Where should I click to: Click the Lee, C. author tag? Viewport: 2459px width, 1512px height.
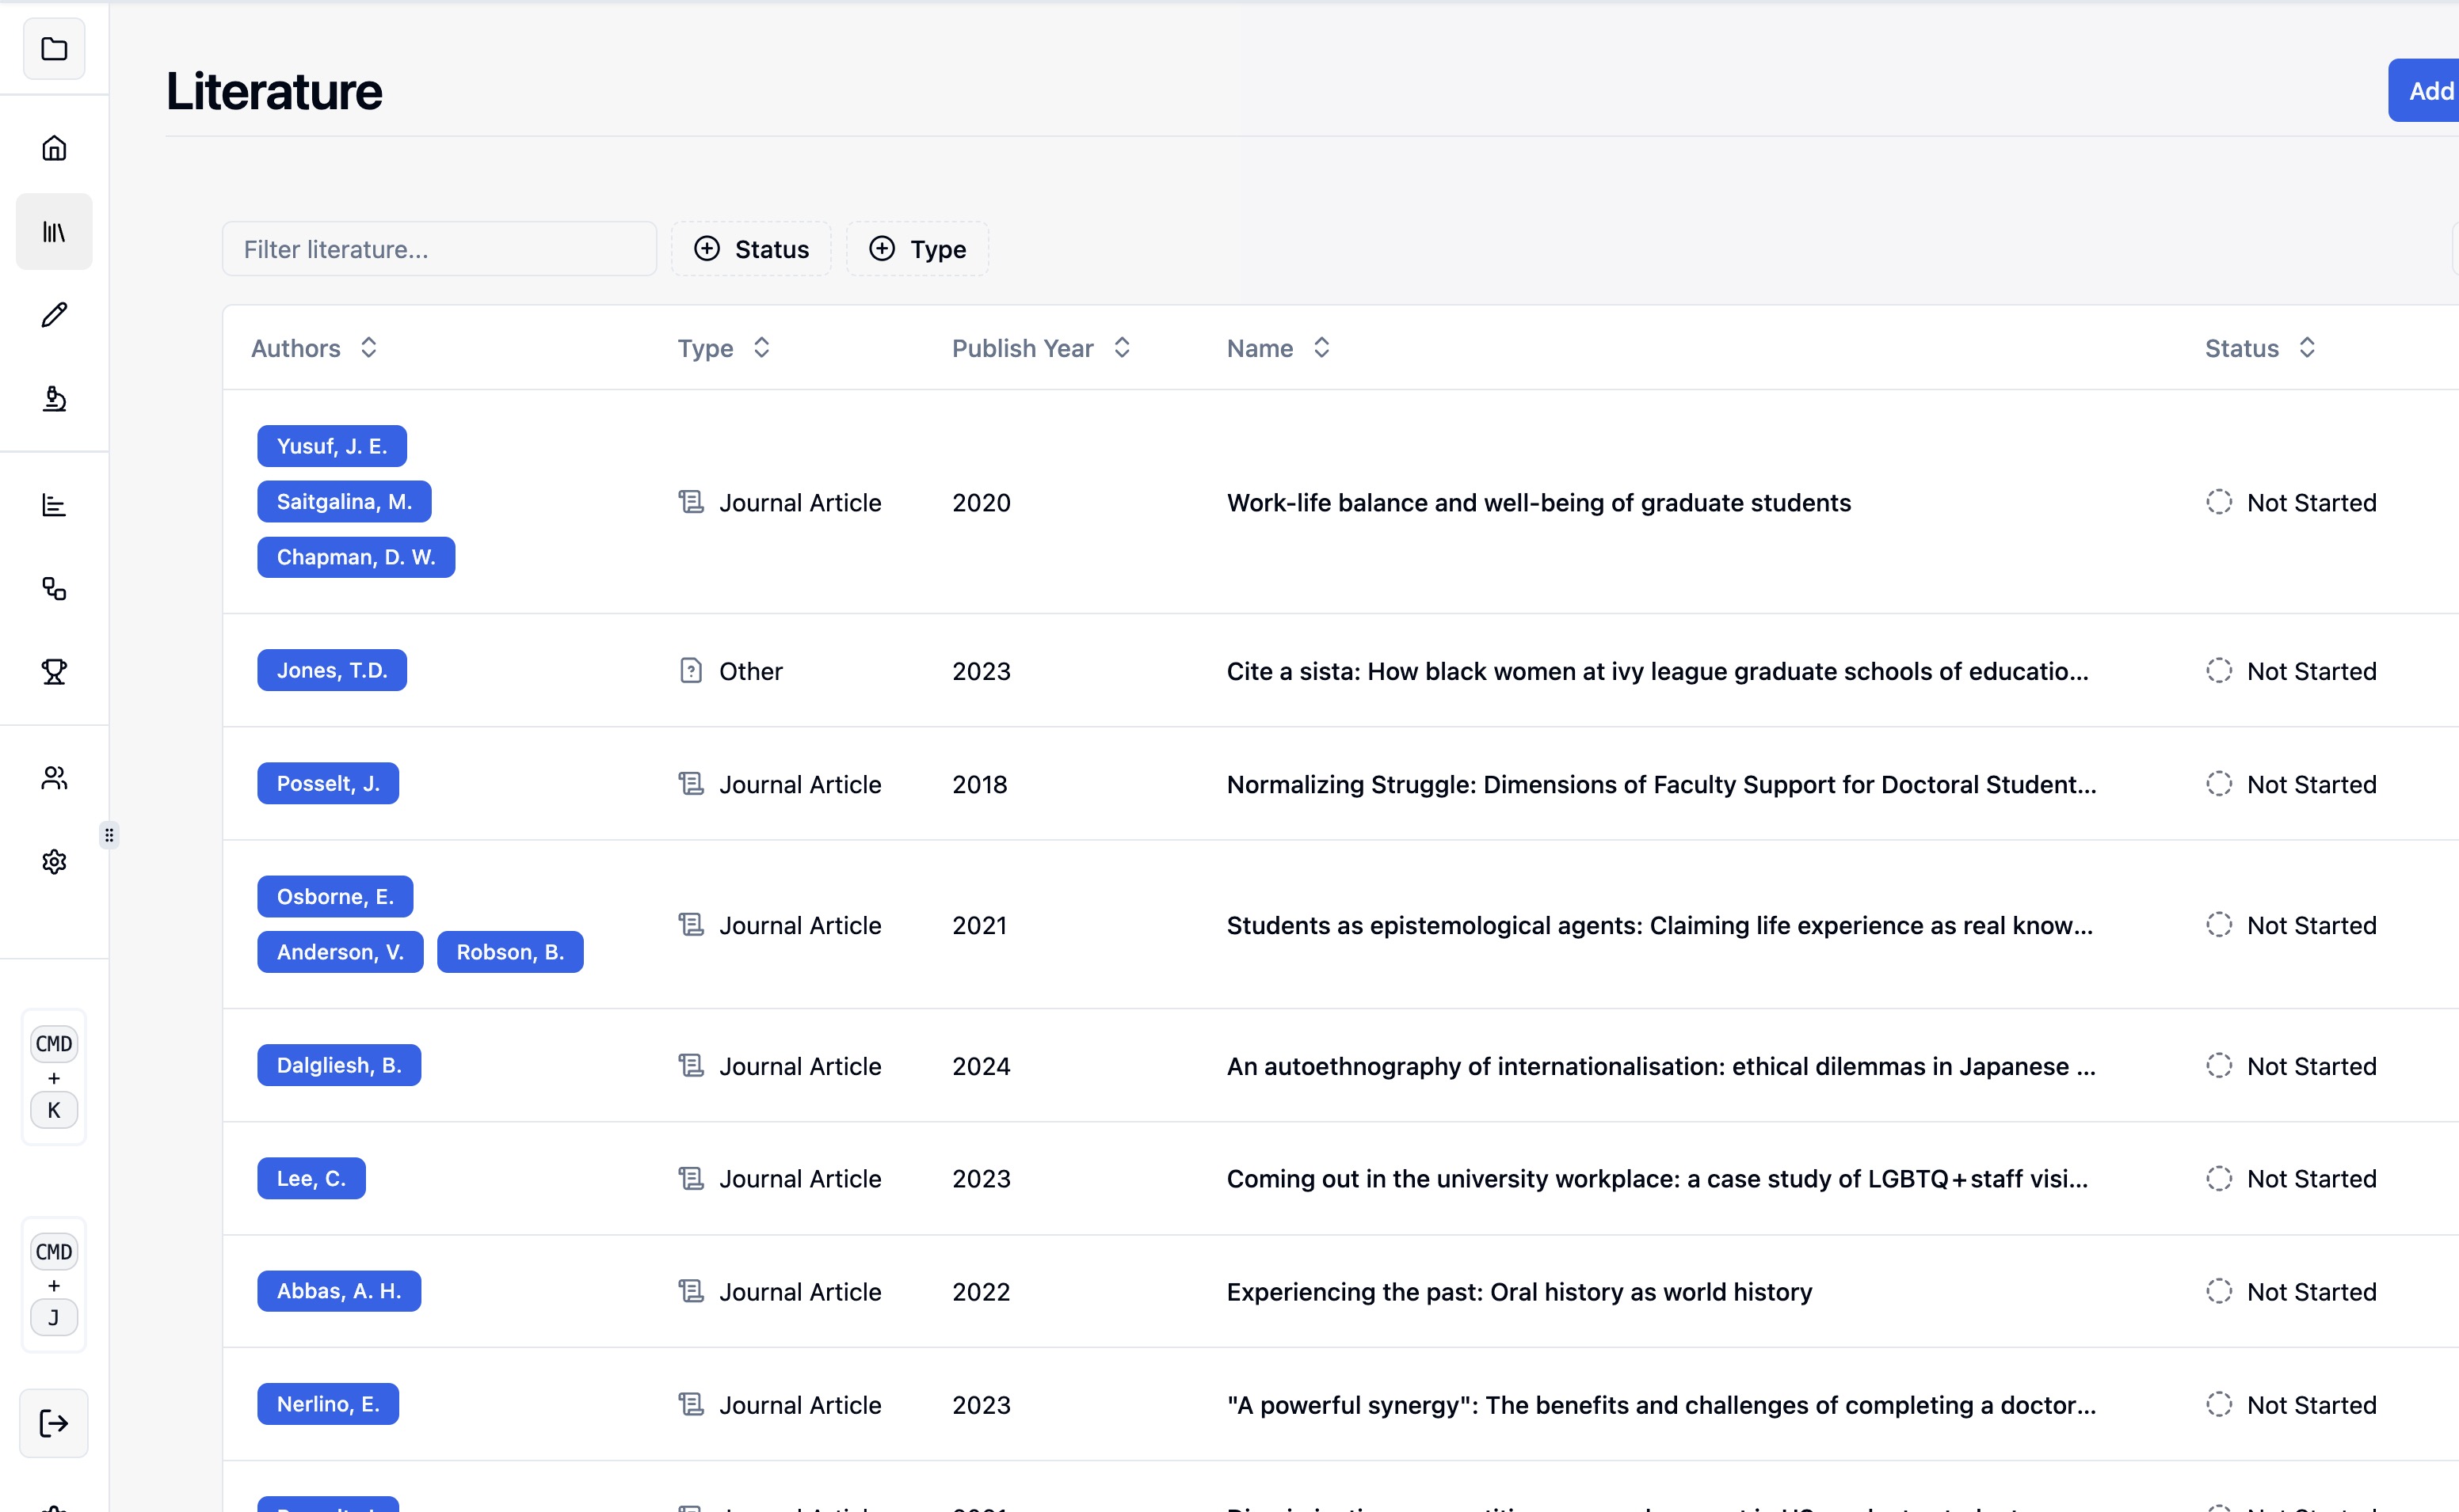click(311, 1178)
